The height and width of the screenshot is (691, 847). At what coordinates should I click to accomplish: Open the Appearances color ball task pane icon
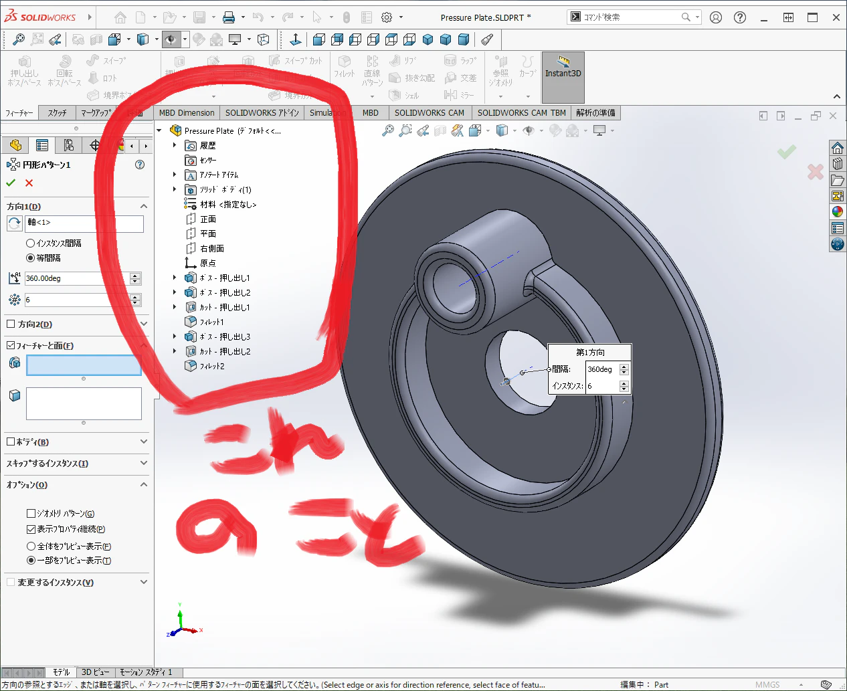pyautogui.click(x=838, y=212)
